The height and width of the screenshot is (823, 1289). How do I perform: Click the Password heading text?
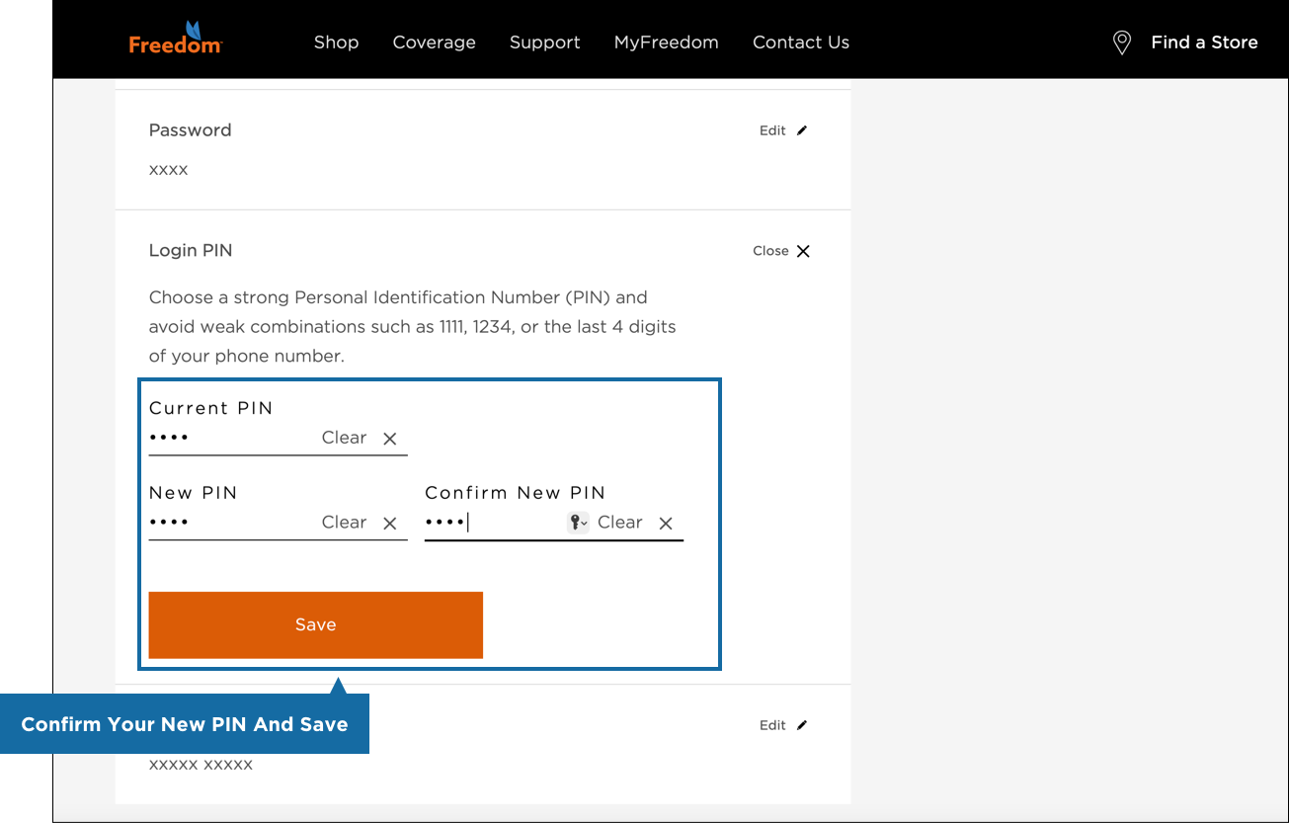pyautogui.click(x=190, y=130)
